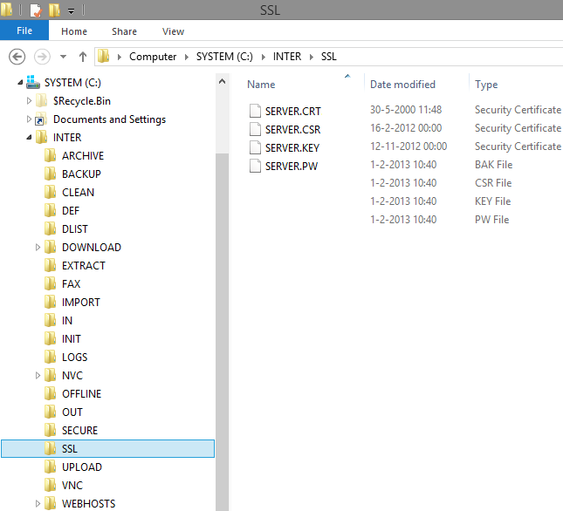563x511 pixels.
Task: Open the Share ribbon tab
Action: (124, 31)
